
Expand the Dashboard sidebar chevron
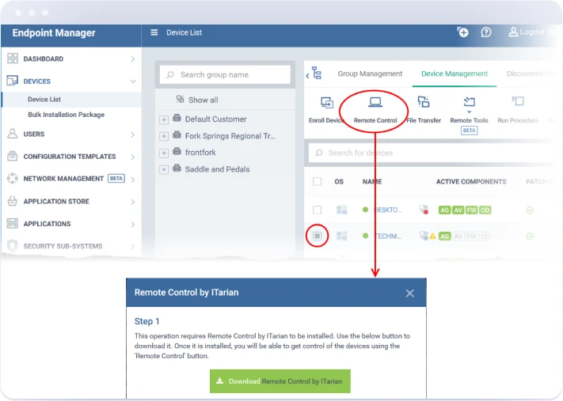tap(133, 59)
